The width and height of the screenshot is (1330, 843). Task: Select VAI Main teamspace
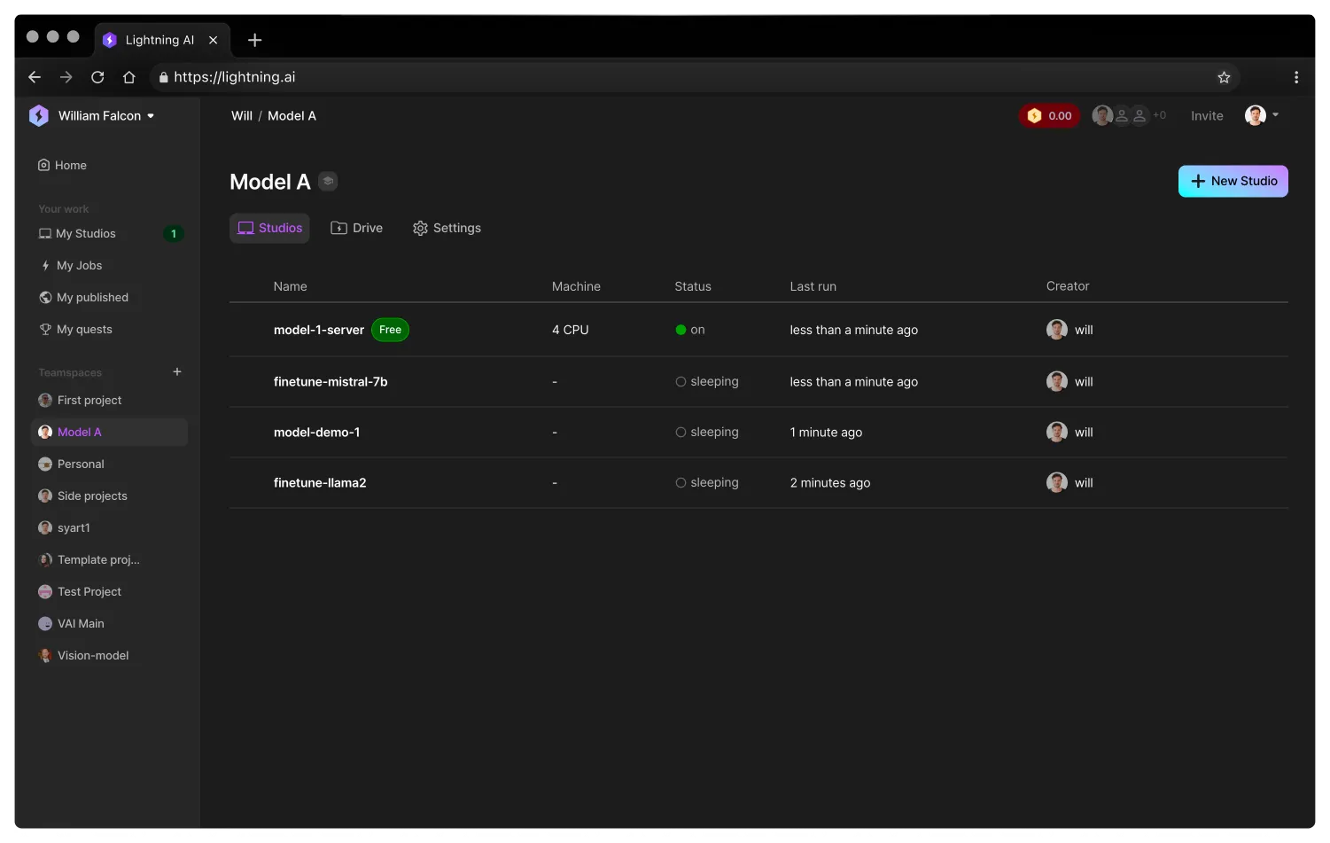point(71,624)
